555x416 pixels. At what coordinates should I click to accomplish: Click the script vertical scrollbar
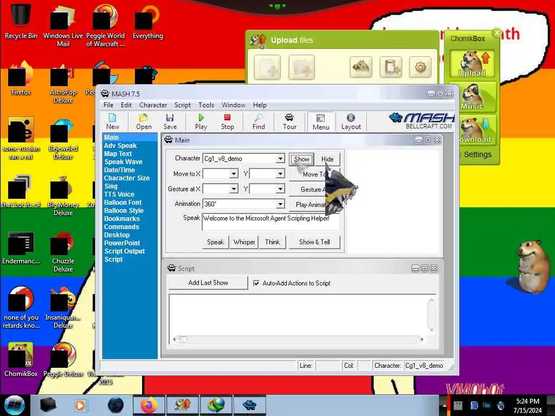(431, 315)
